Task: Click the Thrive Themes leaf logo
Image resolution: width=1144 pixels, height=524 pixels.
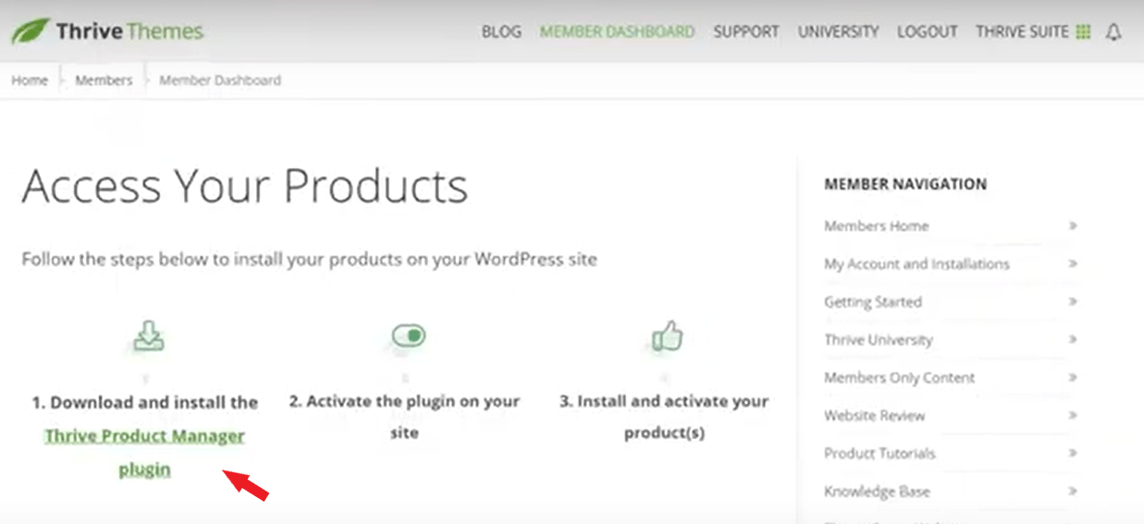Action: coord(30,30)
